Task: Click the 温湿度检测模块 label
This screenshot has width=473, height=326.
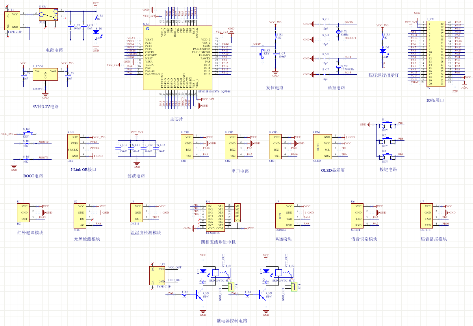Action: (146, 232)
